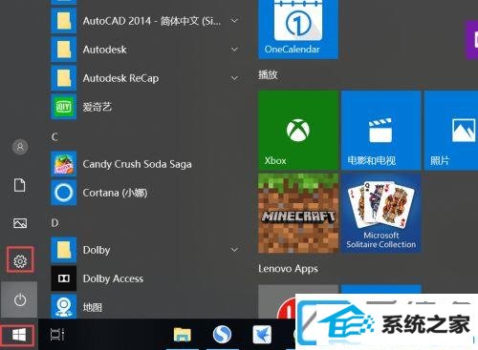Viewport: 478px width, 350px height.
Task: Click the Dolby Access icon
Action: click(64, 278)
